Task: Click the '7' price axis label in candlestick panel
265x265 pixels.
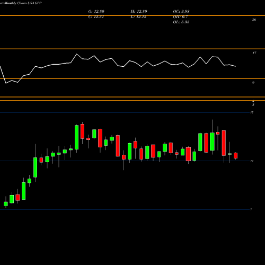Action: [251, 209]
